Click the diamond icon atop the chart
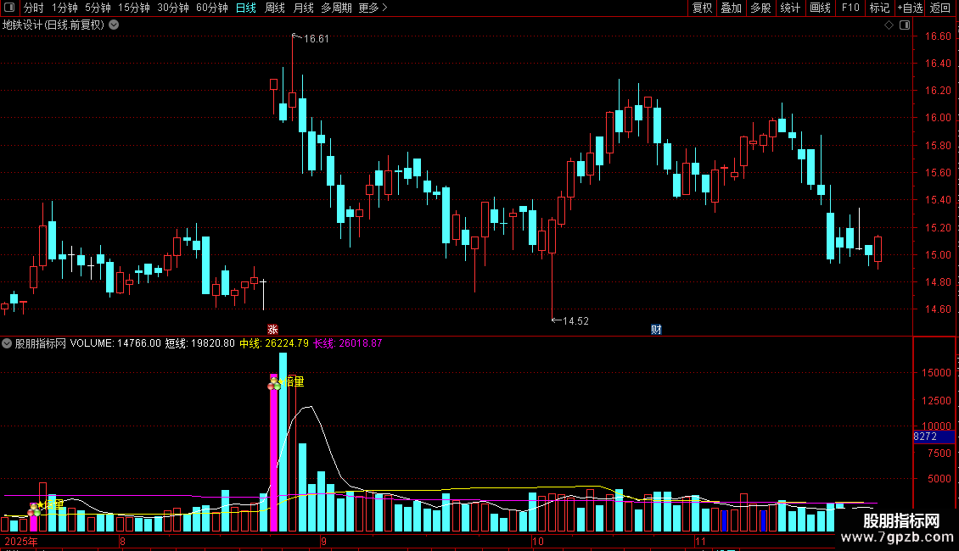Image resolution: width=959 pixels, height=551 pixels. (x=889, y=25)
